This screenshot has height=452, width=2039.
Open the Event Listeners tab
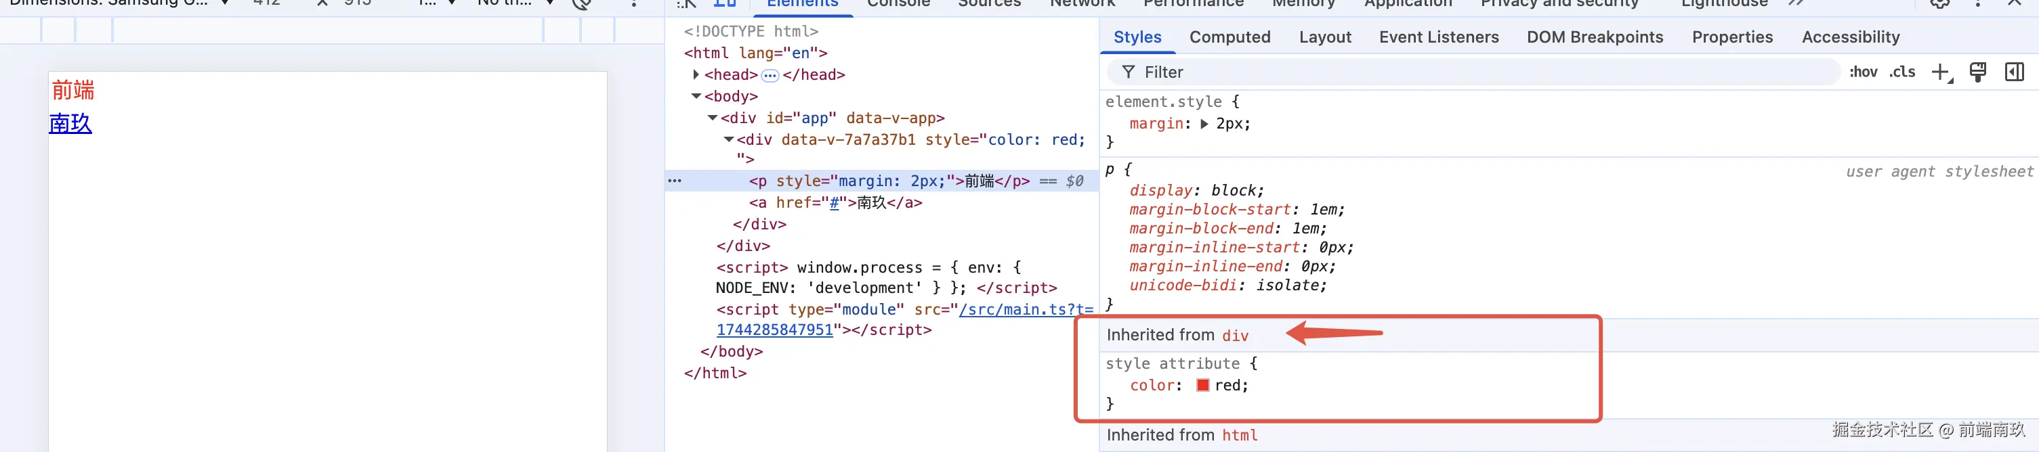1438,37
